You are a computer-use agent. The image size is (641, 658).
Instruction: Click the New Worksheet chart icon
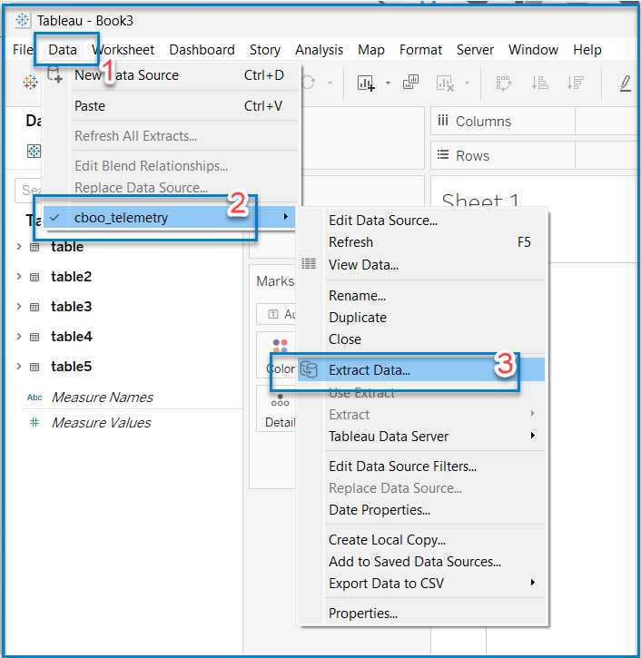[x=366, y=83]
